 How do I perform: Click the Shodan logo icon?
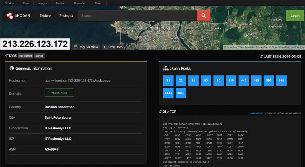tap(10, 16)
